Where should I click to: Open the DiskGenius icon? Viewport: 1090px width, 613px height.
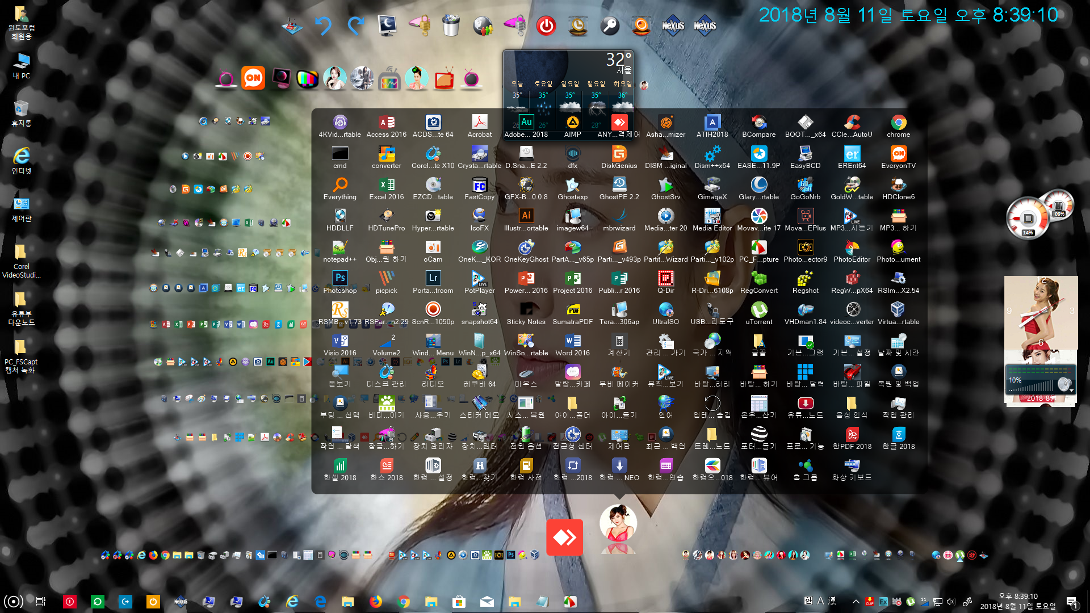pyautogui.click(x=619, y=157)
